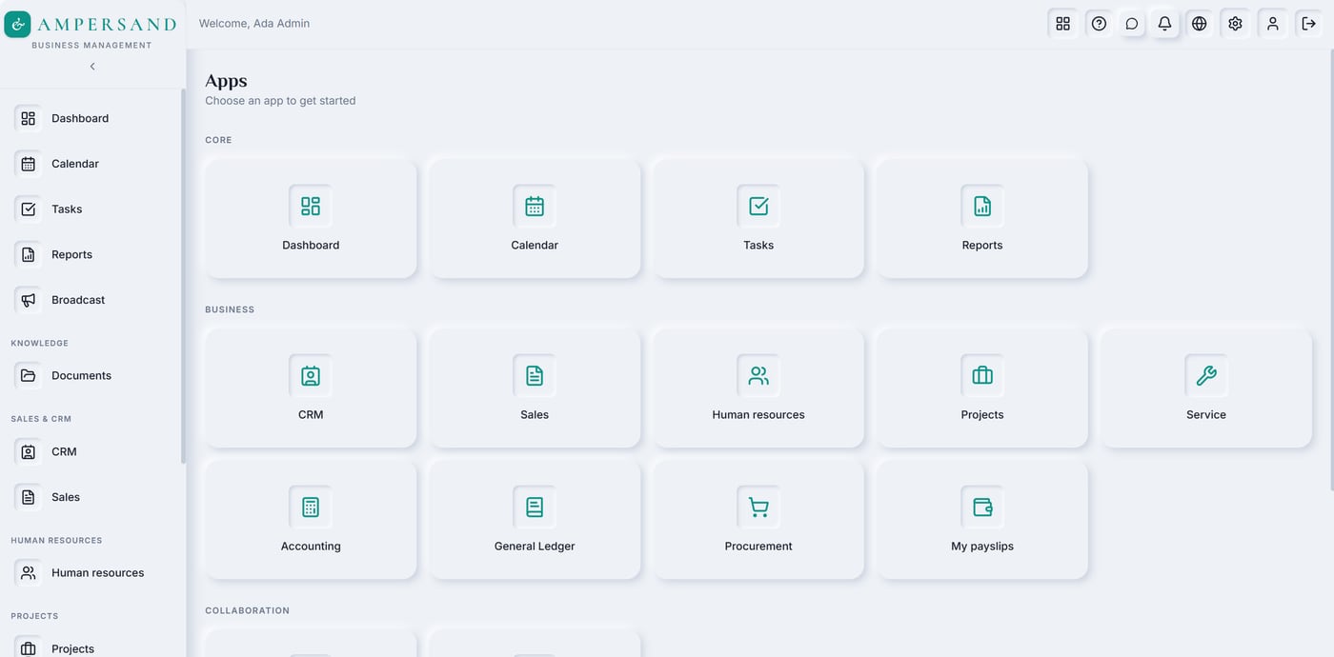Open the settings gear icon
The image size is (1334, 657).
click(x=1236, y=24)
